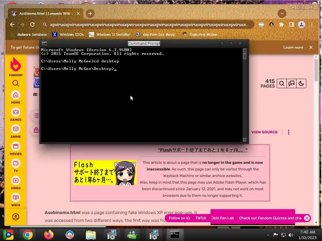Click the Flash support banner image

point(105,173)
